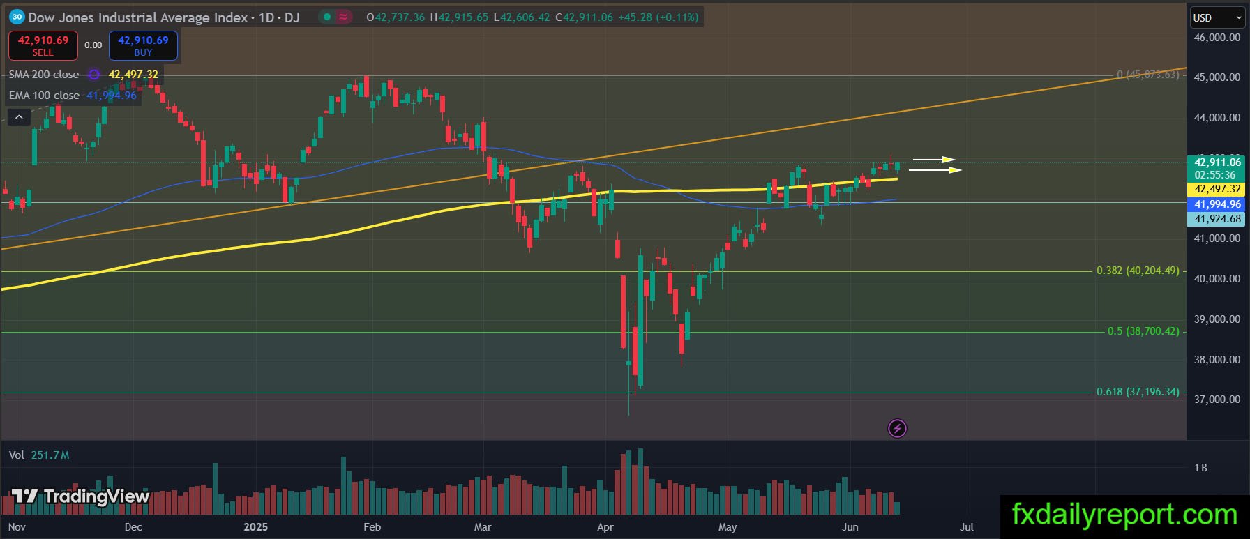The height and width of the screenshot is (539, 1250).
Task: Click the purple lightning bolt icon
Action: pos(897,428)
